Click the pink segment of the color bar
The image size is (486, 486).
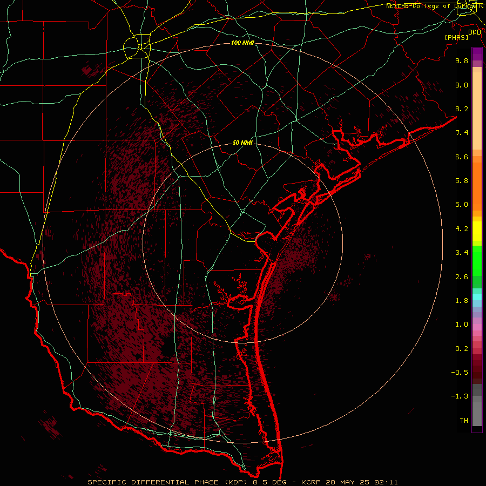coord(477,327)
